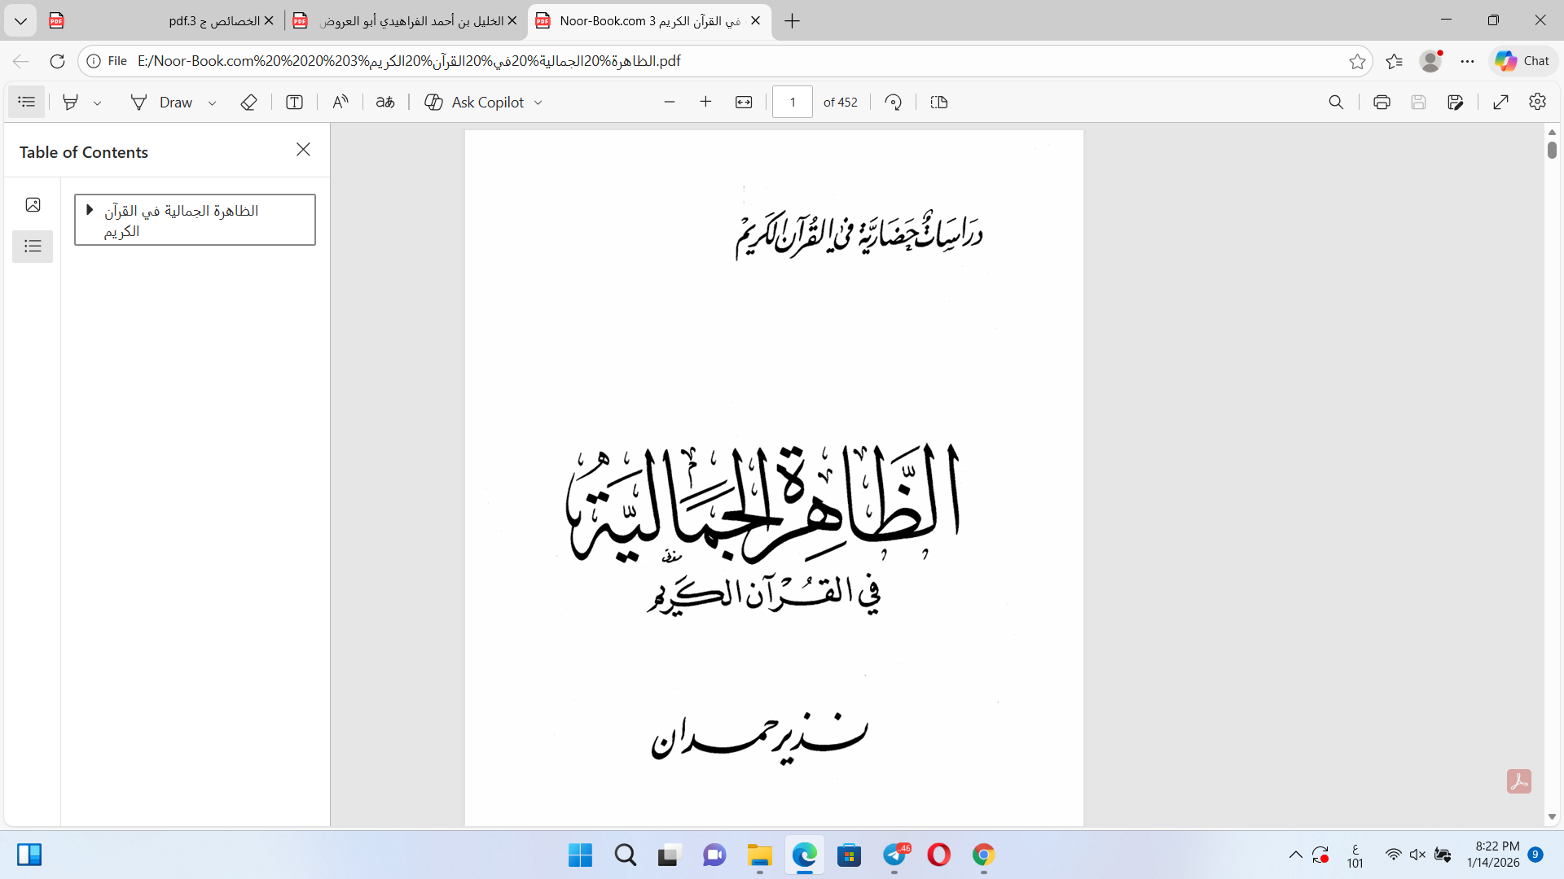Toggle the volume mute icon in the tray
Viewport: 1564px width, 879px height.
coord(1417,855)
